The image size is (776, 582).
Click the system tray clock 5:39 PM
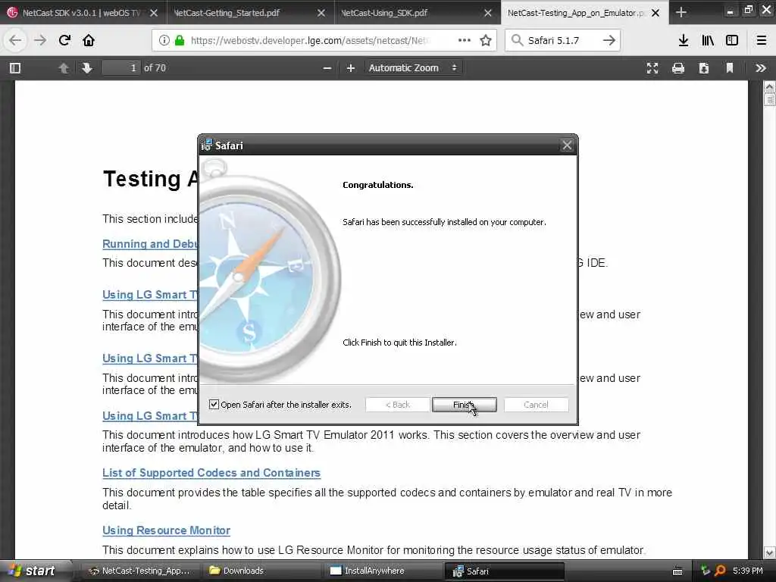point(747,571)
